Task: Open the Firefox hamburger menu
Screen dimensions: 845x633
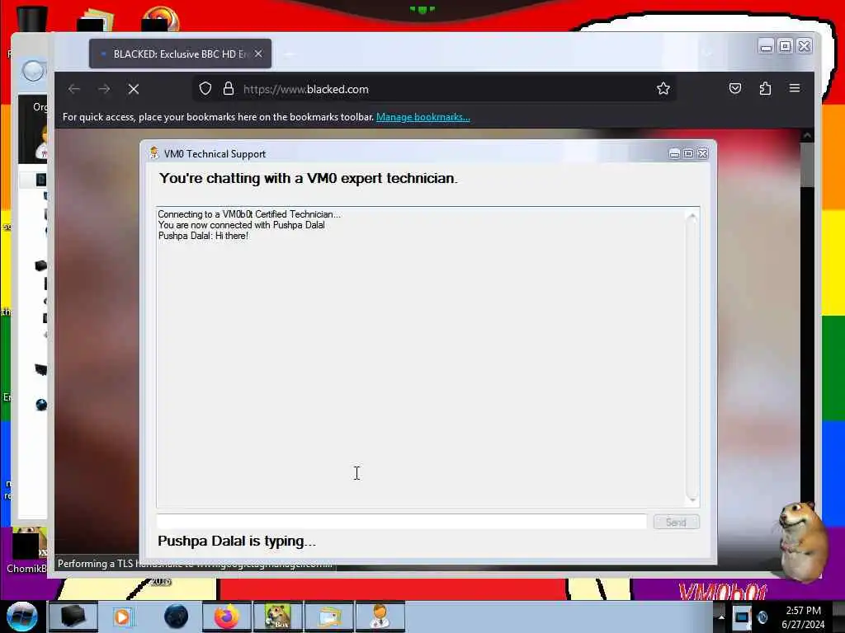Action: click(795, 88)
